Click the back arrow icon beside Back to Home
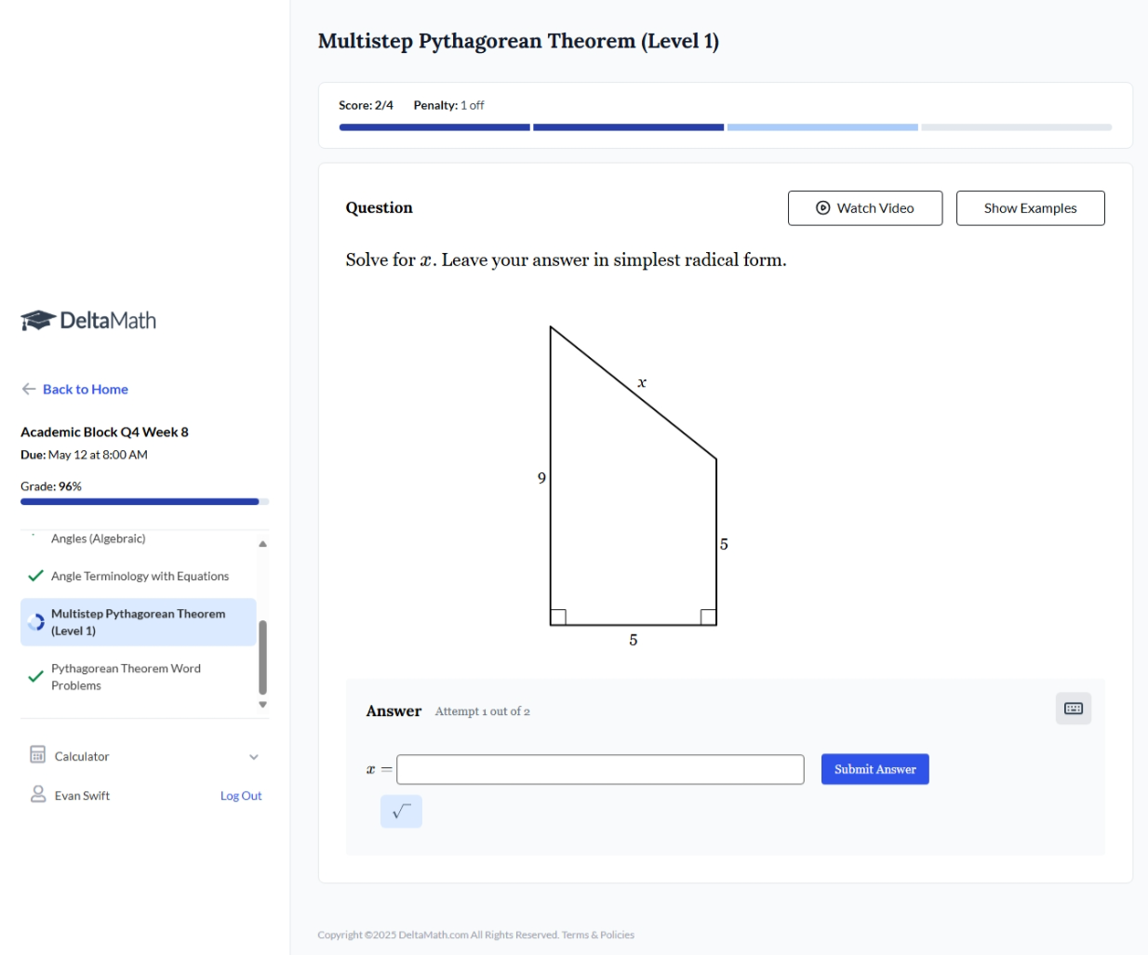Viewport: 1148px width, 955px height. click(29, 389)
